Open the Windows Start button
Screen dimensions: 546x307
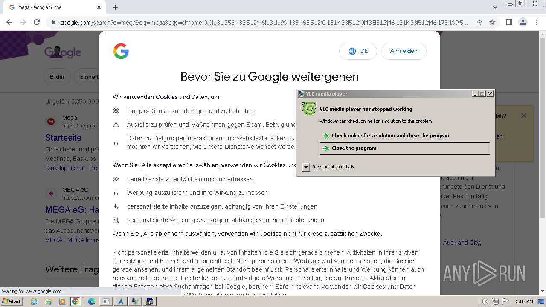(12, 301)
